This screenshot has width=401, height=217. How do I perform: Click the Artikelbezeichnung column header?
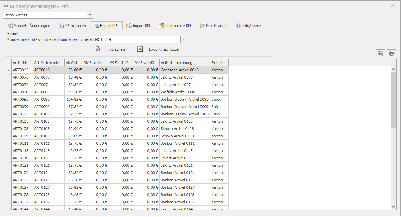pos(184,63)
